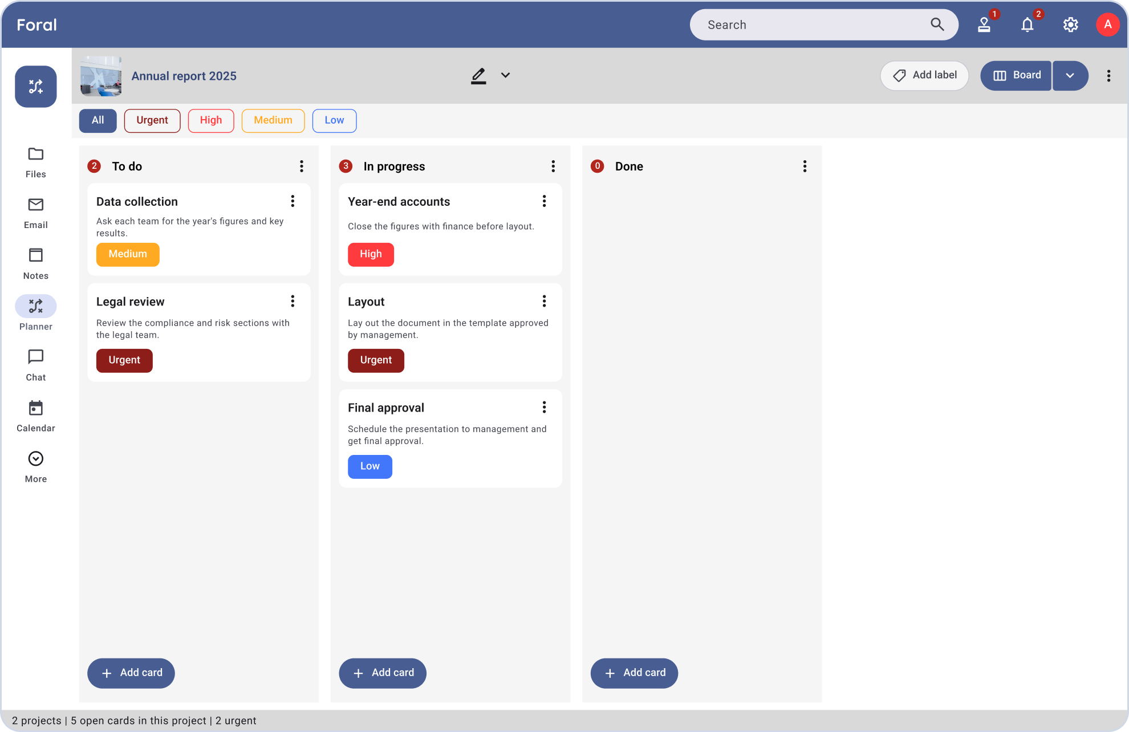Click the Medium label on Data collection
The image size is (1129, 732).
(x=128, y=254)
